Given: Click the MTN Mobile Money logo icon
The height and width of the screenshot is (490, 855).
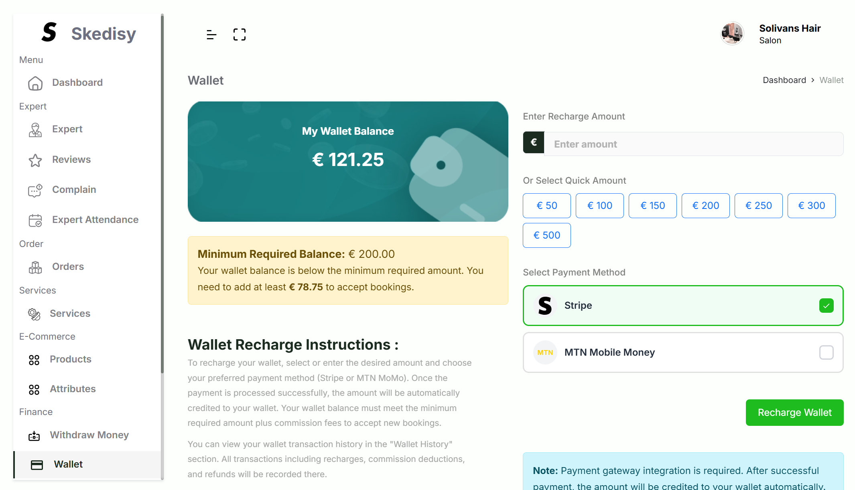Looking at the screenshot, I should (544, 352).
